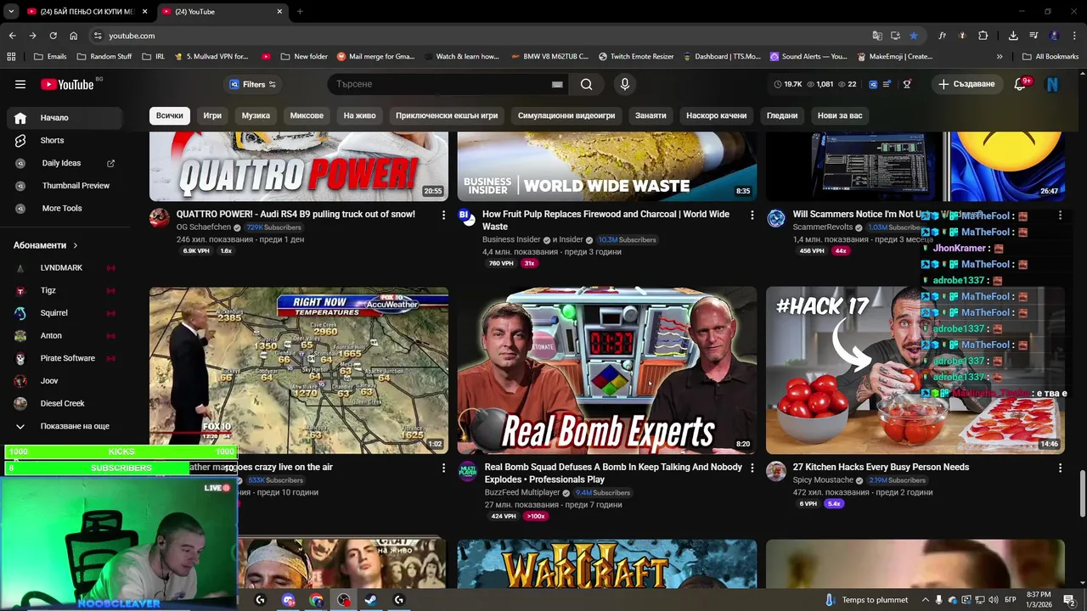Select the Всички filter chip
1087x611 pixels.
click(169, 115)
